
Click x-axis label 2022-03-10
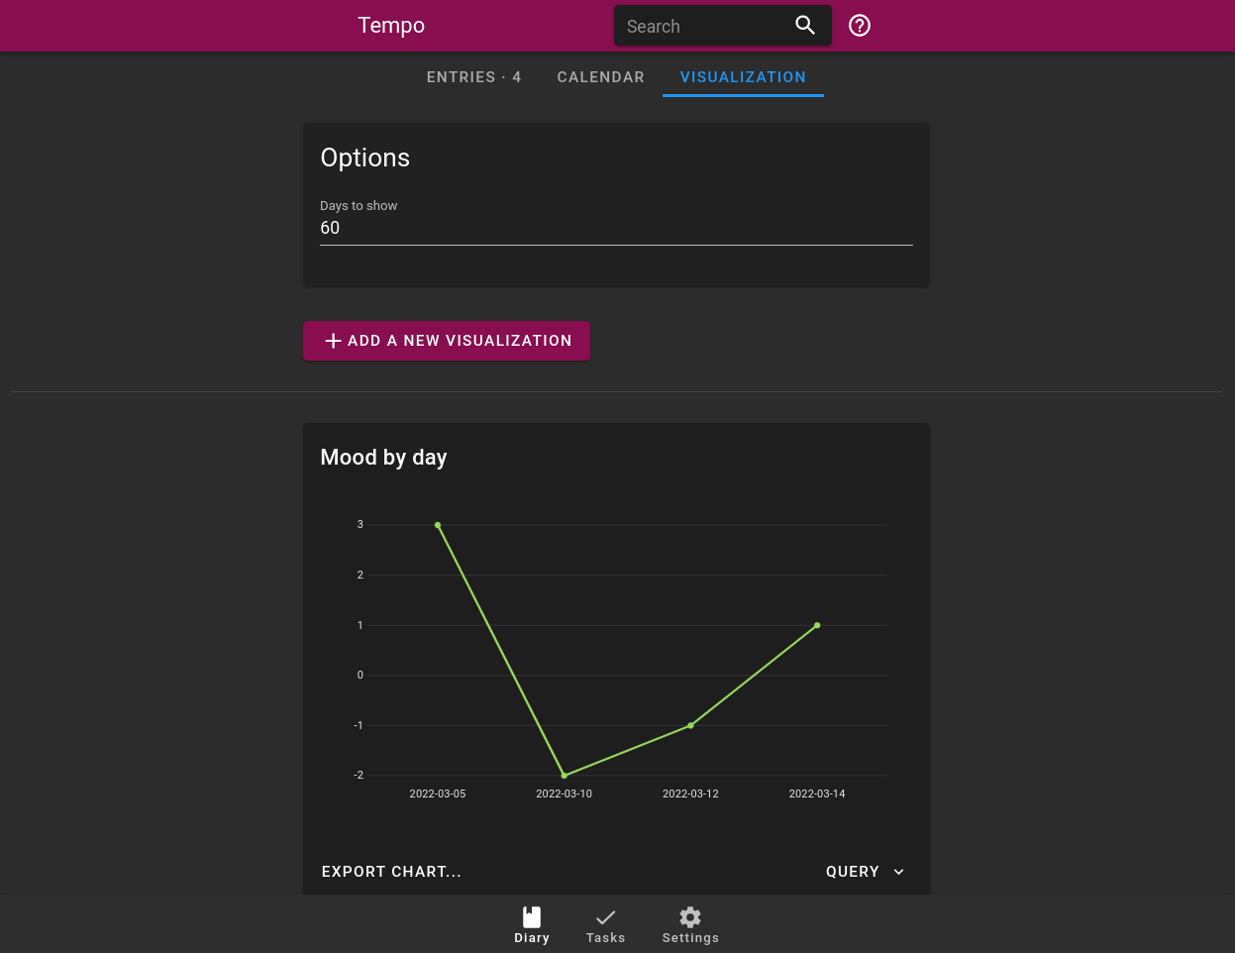pos(565,794)
